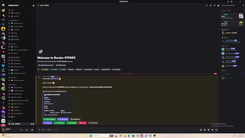Edit order-979051 channel settings gear
Image resolution: width=245 pixels, height=138 pixels.
[33, 124]
